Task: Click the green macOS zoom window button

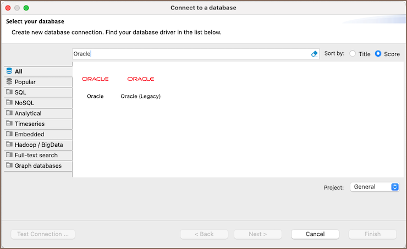Action: coord(26,8)
